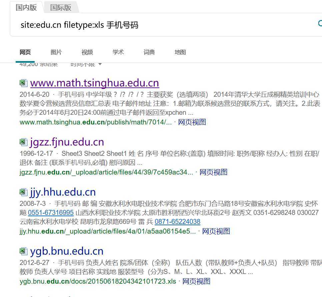Image resolution: width=322 pixels, height=297 pixels.
Task: Open the jgzz.fjnu.edu.cn result title
Action: click(67, 142)
